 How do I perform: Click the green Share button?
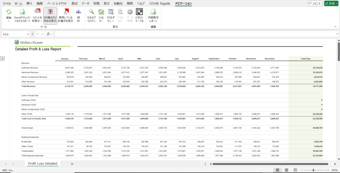click(331, 3)
